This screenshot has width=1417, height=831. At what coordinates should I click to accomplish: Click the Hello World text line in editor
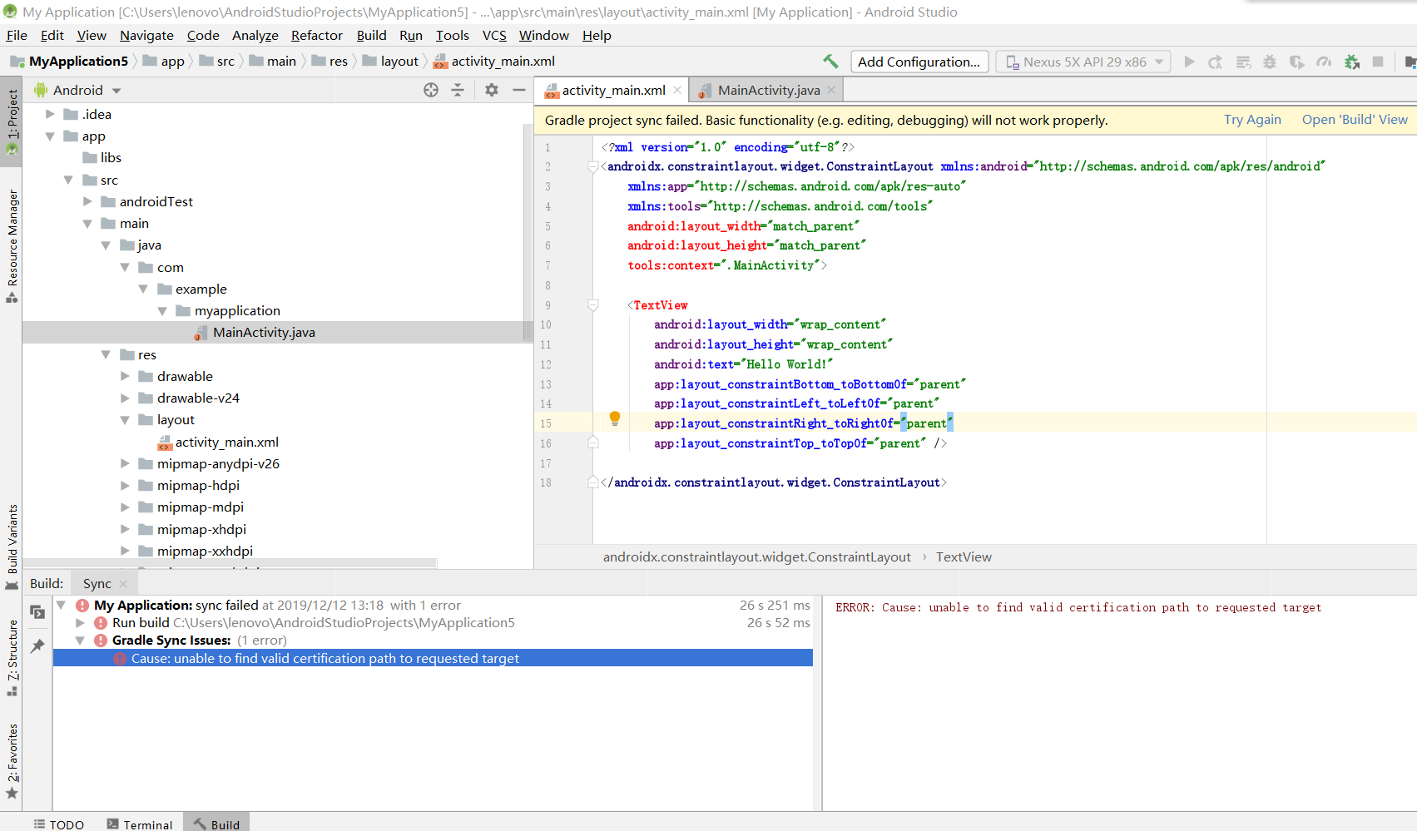tap(742, 364)
